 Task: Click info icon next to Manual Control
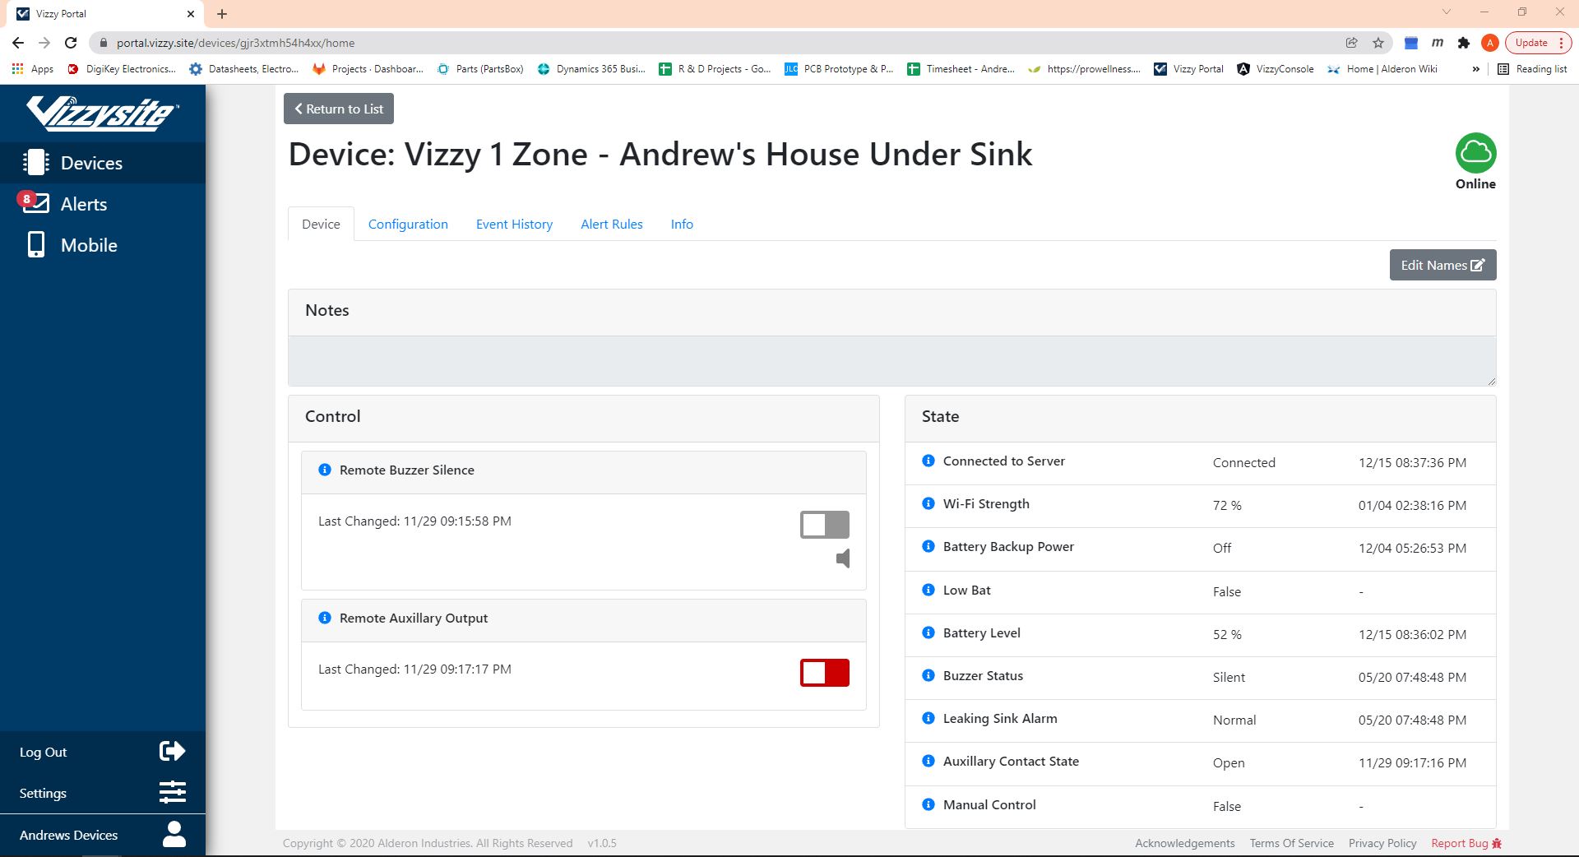[928, 804]
